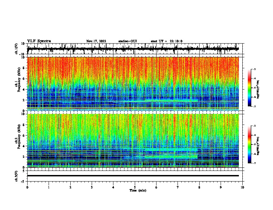Click the '-7' label on ch.2 color bar
273x210 pixels.
254,163
